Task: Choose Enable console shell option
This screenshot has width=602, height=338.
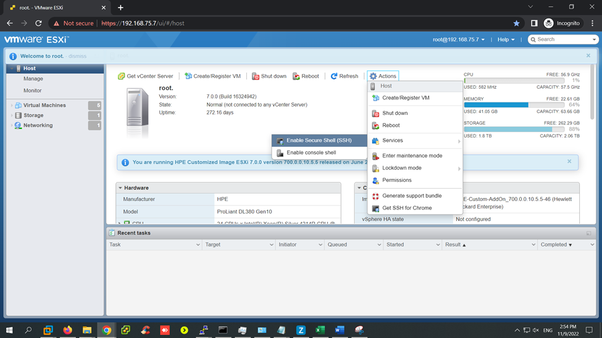Action: point(311,152)
